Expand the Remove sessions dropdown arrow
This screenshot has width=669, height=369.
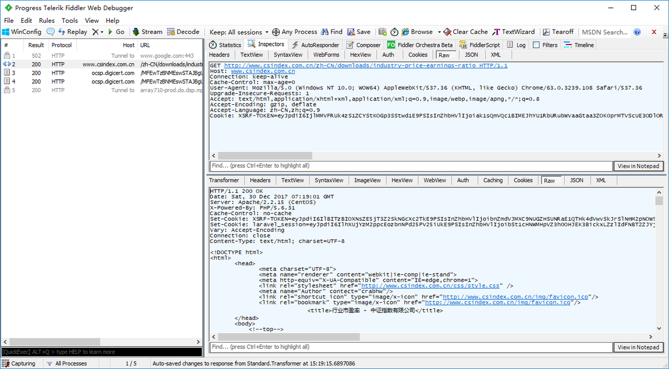pyautogui.click(x=102, y=32)
